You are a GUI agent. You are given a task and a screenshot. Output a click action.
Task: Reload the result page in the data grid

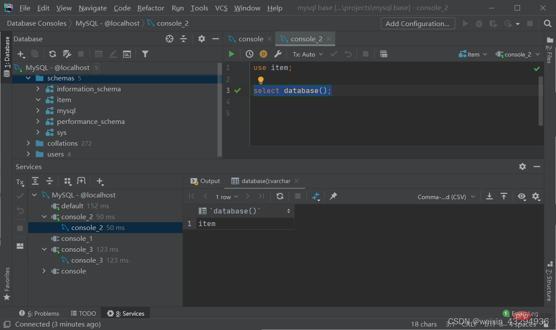click(280, 196)
